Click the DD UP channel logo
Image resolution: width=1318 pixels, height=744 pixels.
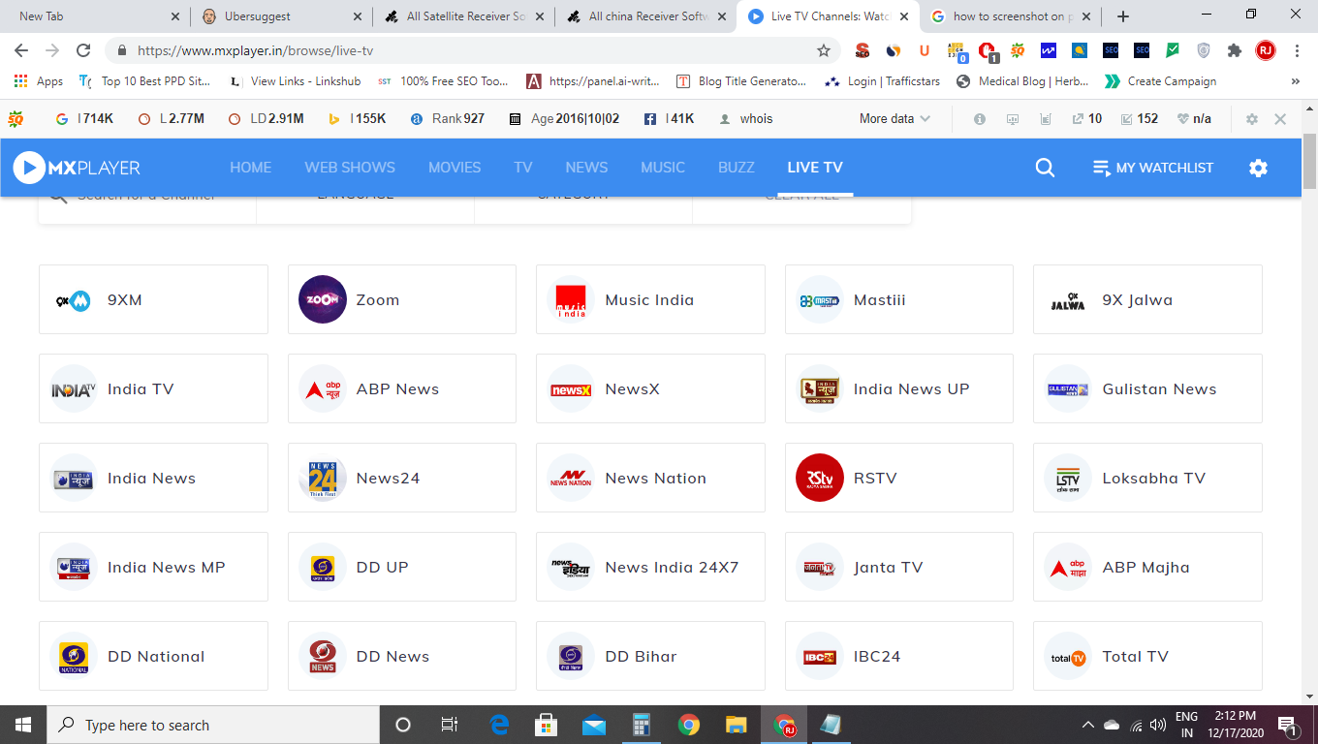(323, 567)
